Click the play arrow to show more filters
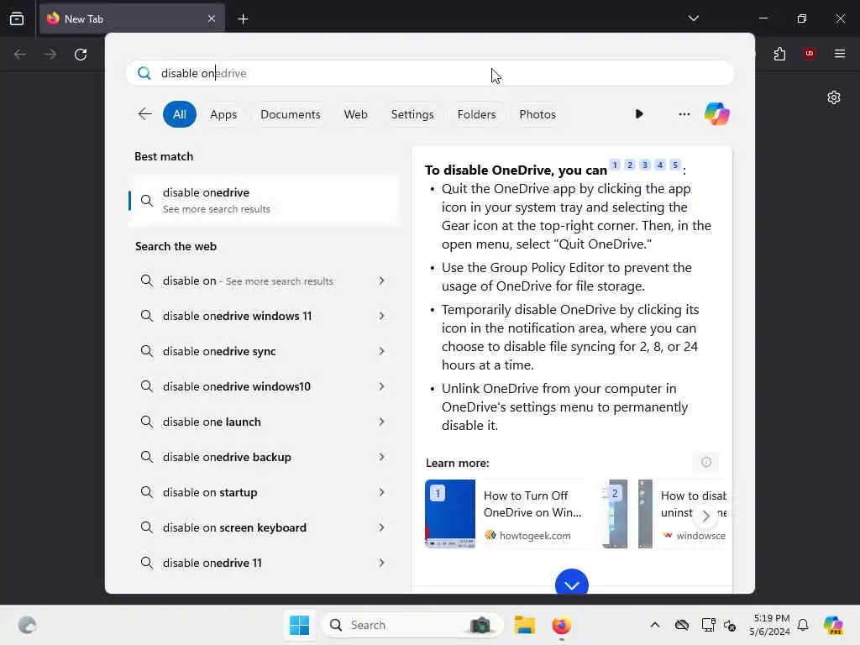 coord(639,114)
